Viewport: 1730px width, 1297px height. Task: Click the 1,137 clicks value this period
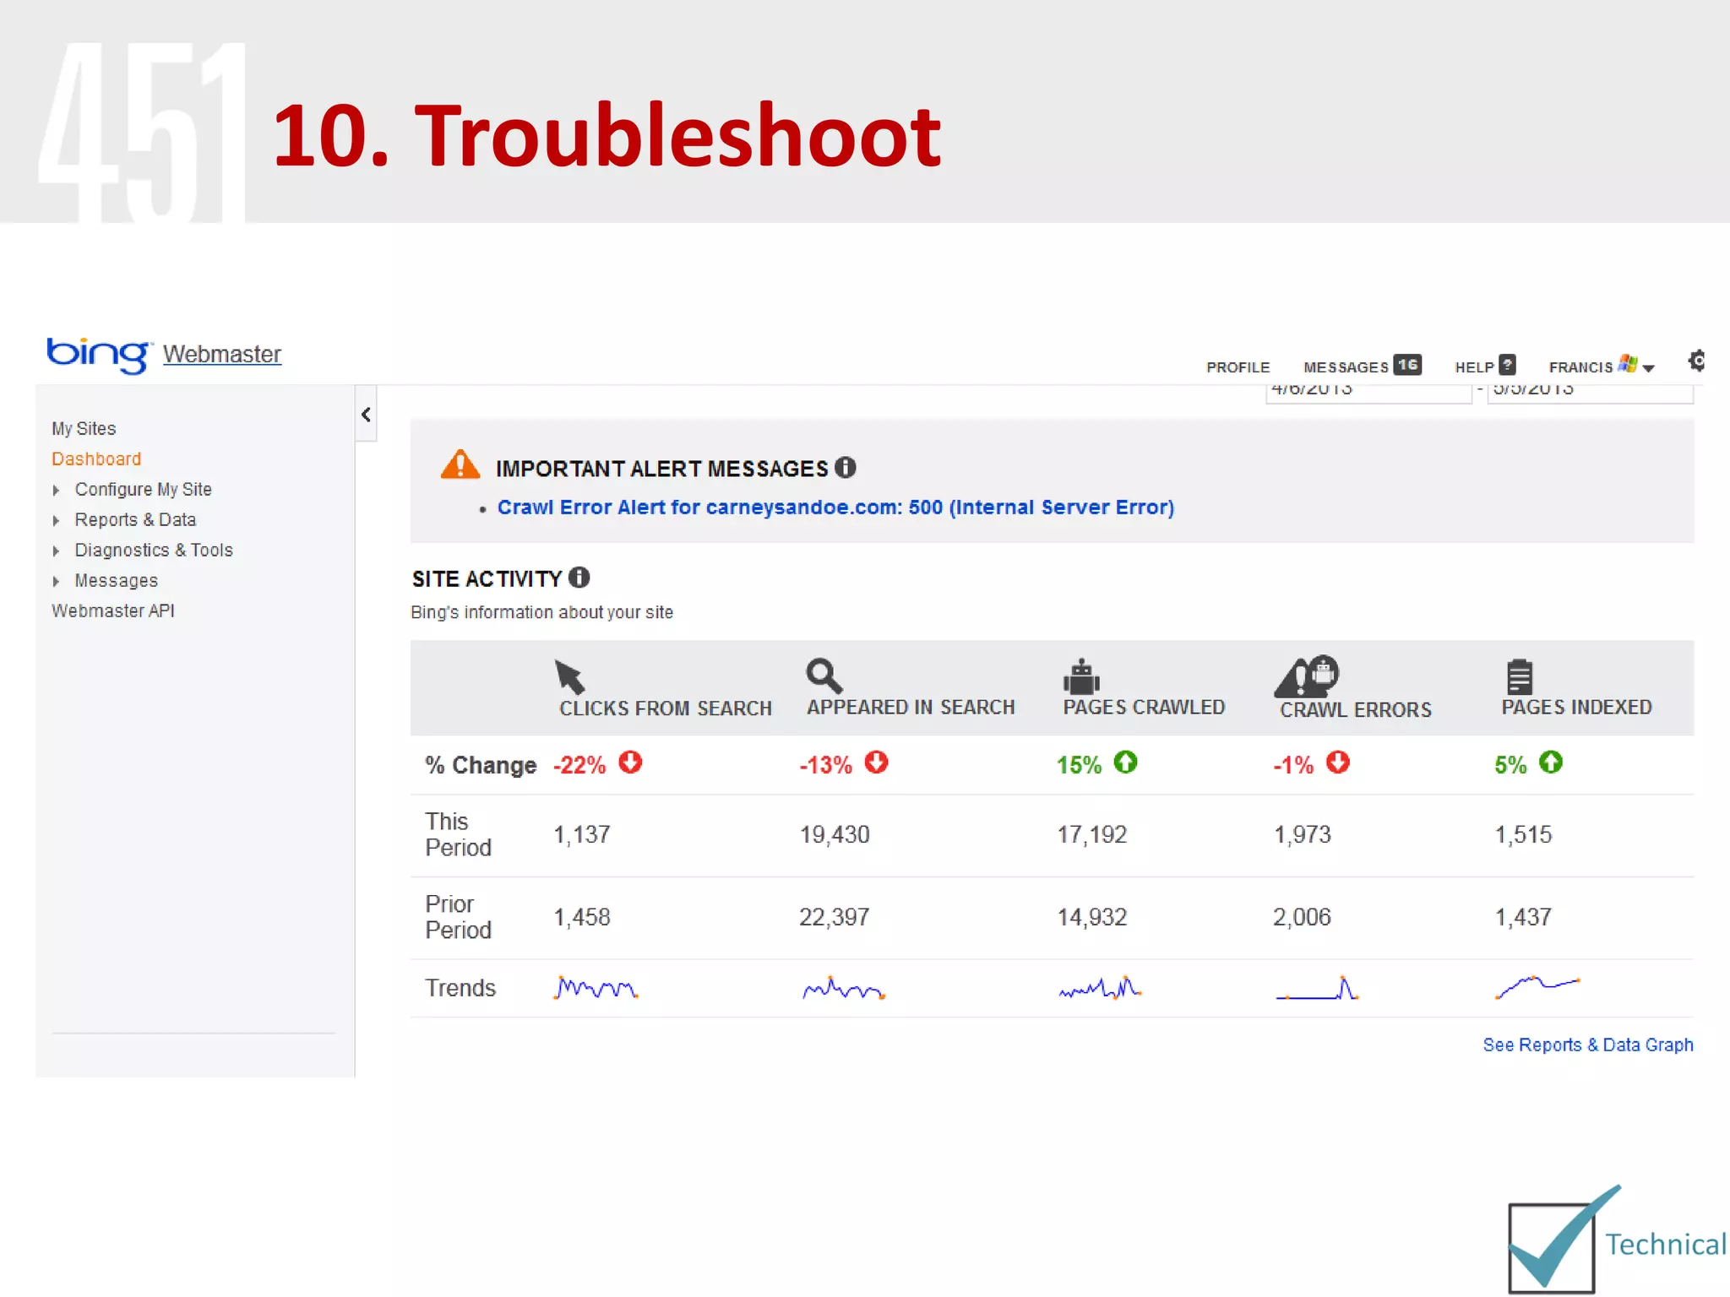[581, 835]
